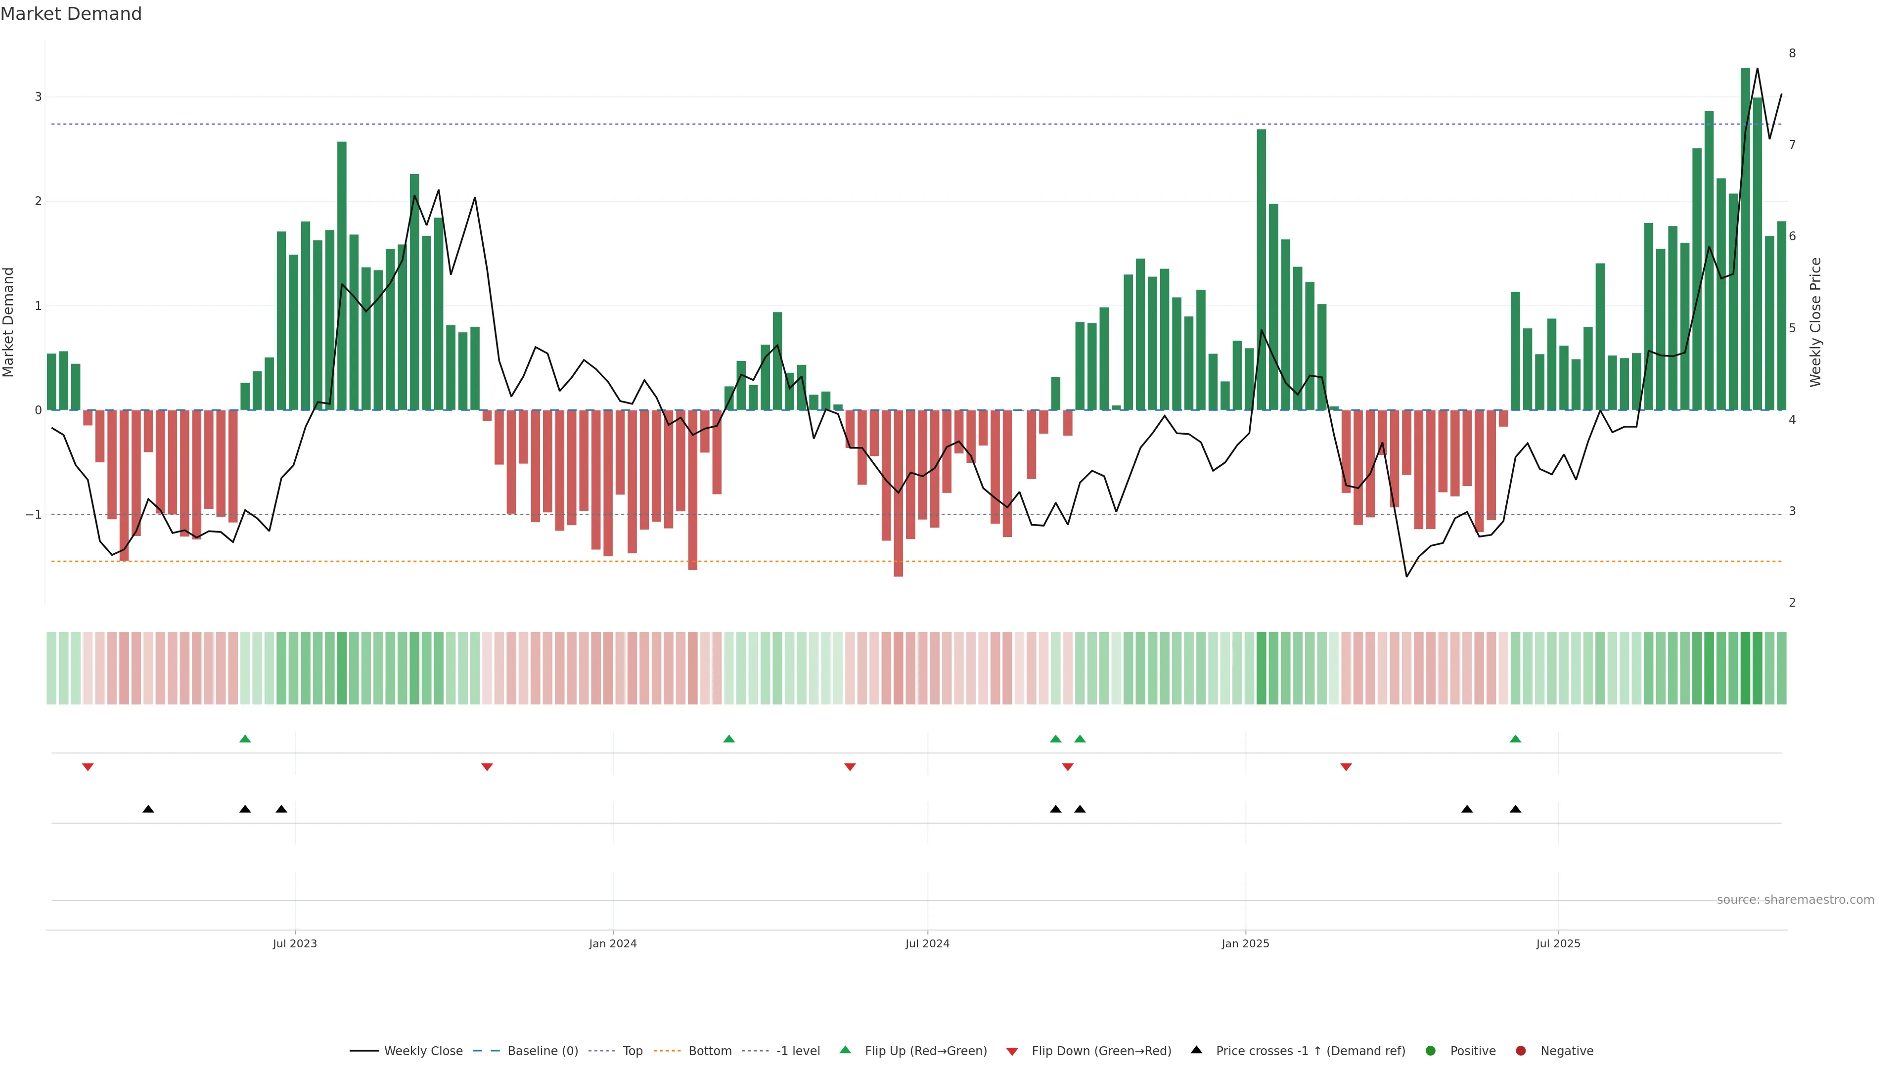Screen dimensions: 1899x1068
Task: Click the rightmost green Flip Up marker
Action: coord(1516,739)
